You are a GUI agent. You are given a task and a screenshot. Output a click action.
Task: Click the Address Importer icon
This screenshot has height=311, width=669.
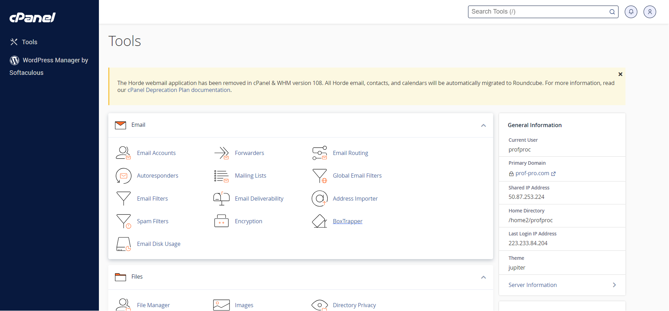pos(320,199)
